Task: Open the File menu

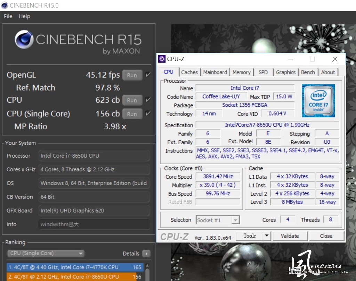Action: [x=8, y=16]
